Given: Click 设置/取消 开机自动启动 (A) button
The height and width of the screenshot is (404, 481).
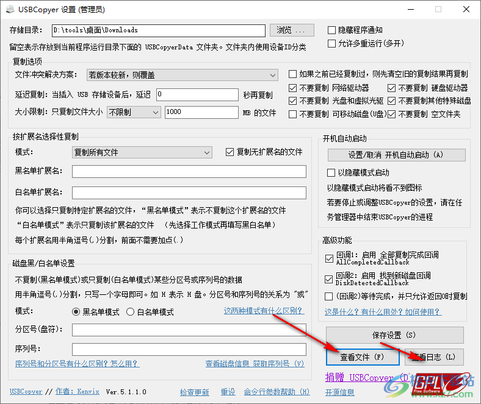Looking at the screenshot, I should (396, 155).
